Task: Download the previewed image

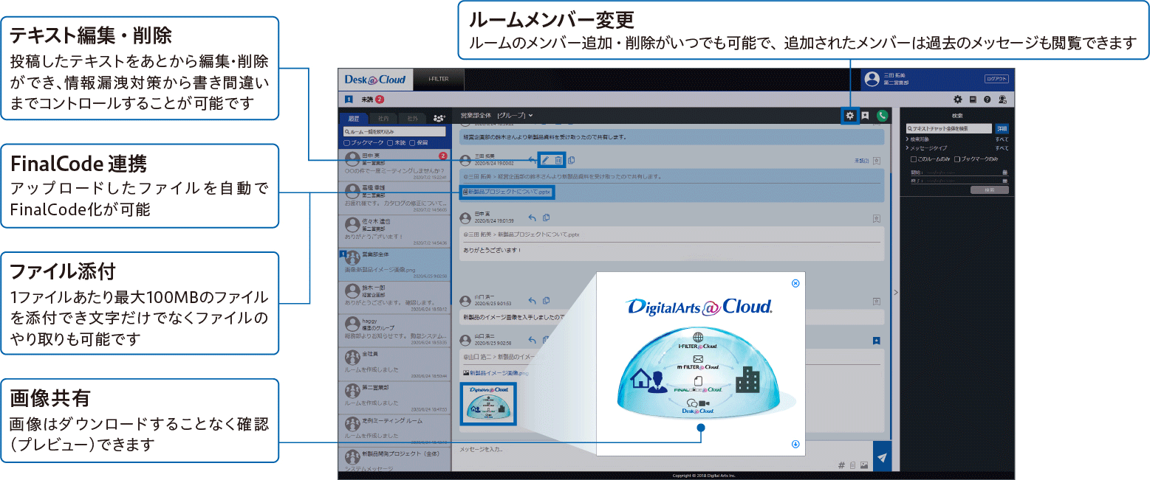Action: [795, 444]
